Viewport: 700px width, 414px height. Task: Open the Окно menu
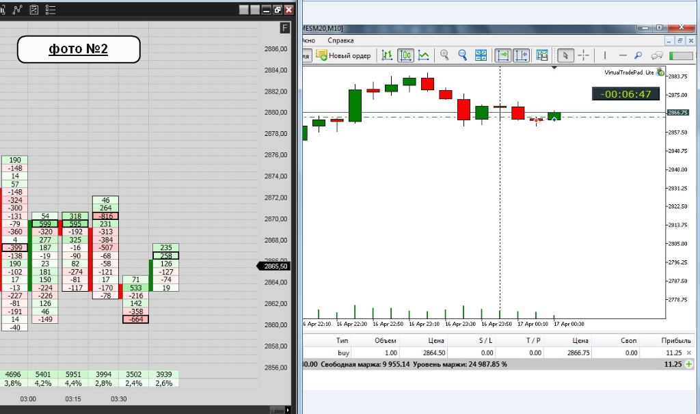(x=308, y=40)
